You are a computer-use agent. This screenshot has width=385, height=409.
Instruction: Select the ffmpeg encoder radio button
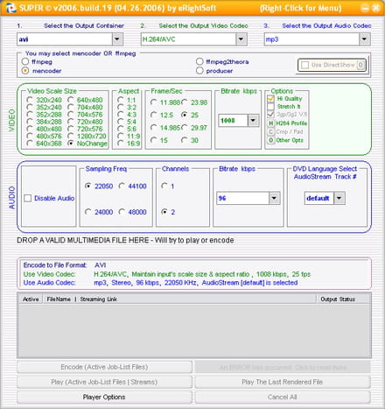click(x=25, y=61)
